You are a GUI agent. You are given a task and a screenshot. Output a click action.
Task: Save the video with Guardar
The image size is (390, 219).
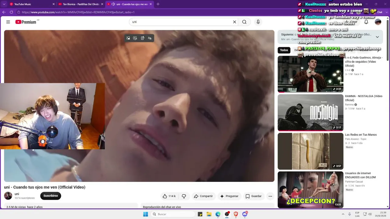coord(253,196)
